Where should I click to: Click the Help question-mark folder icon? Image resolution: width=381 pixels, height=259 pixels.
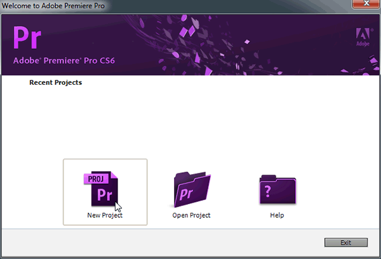[277, 189]
